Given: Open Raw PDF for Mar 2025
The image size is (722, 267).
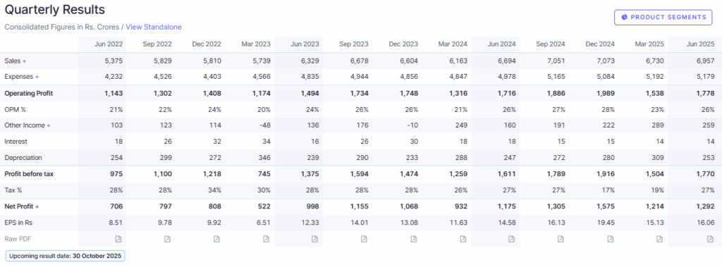Looking at the screenshot, I should pos(659,239).
